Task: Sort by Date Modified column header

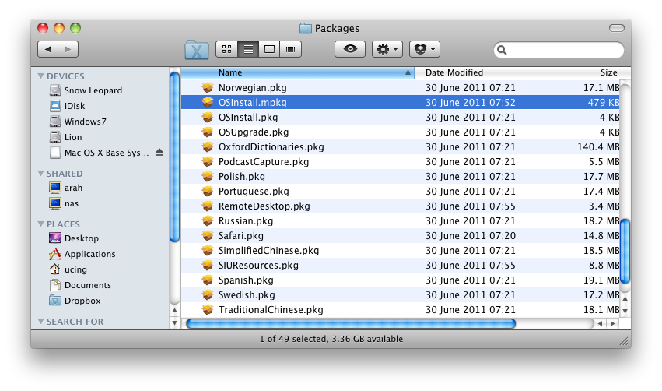Action: click(485, 72)
